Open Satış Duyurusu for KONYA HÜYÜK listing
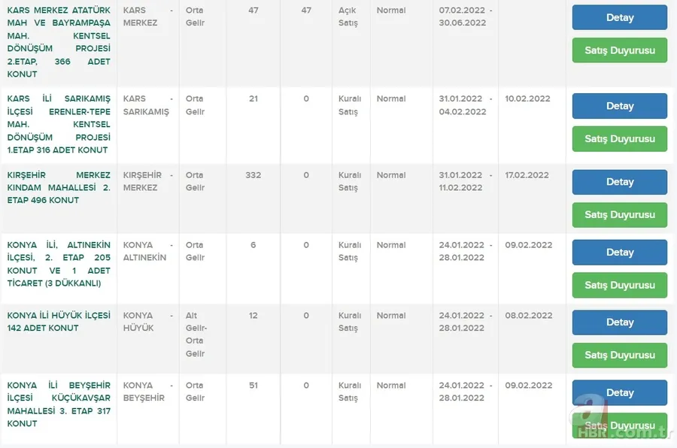677x448 pixels. 619,355
